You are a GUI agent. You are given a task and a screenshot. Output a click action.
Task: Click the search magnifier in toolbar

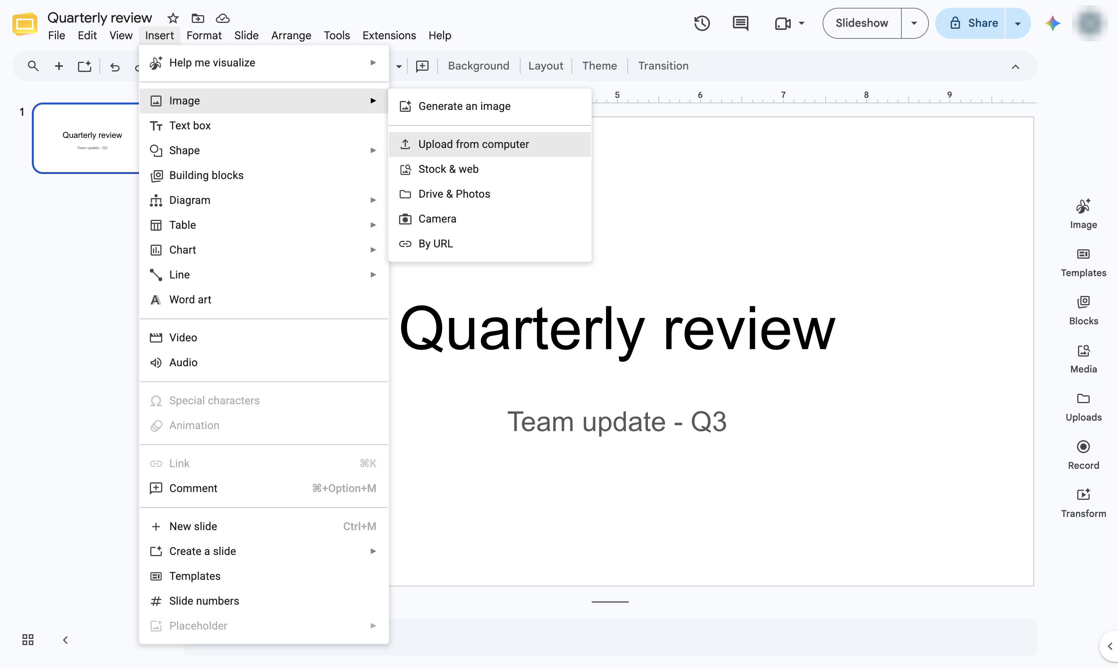coord(33,66)
